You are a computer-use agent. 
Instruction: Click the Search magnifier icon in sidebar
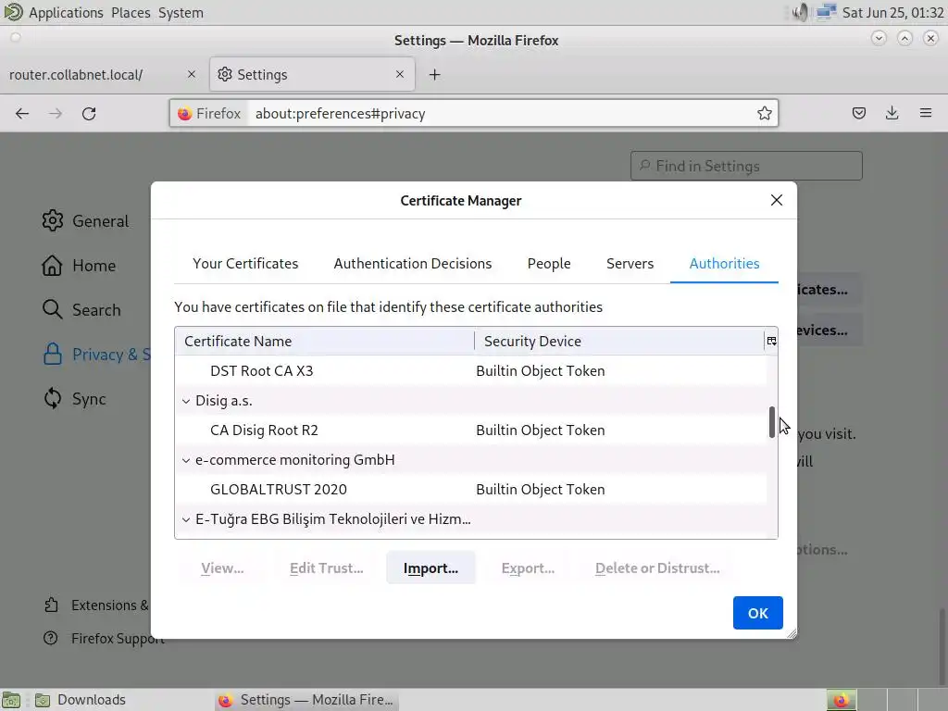[x=52, y=309]
